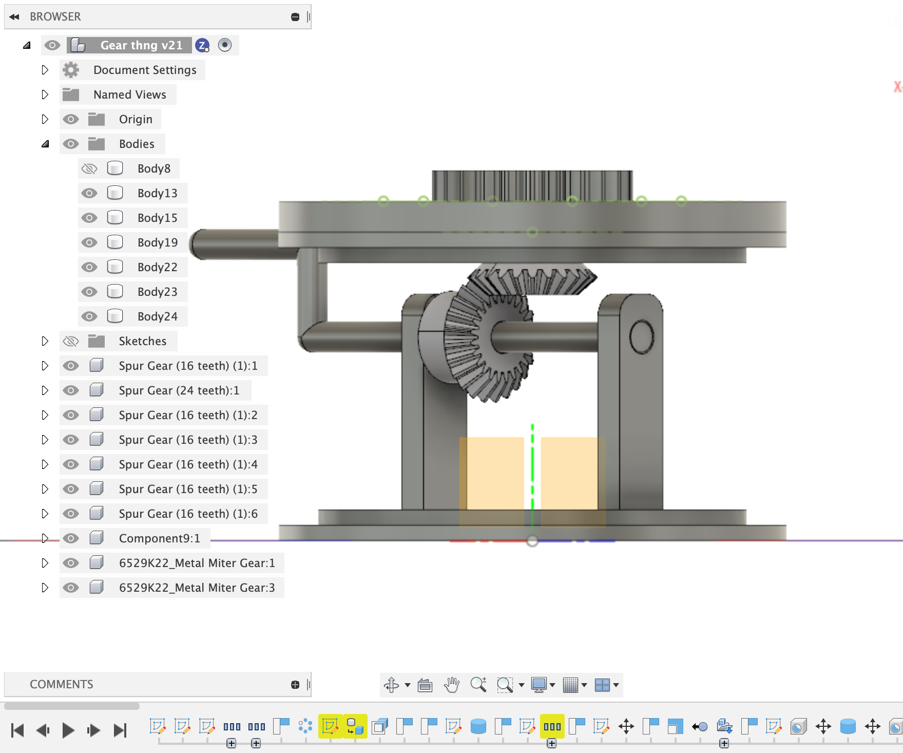Collapse the Browser panel with minus button
Screen dimensions: 903x753
[x=295, y=17]
